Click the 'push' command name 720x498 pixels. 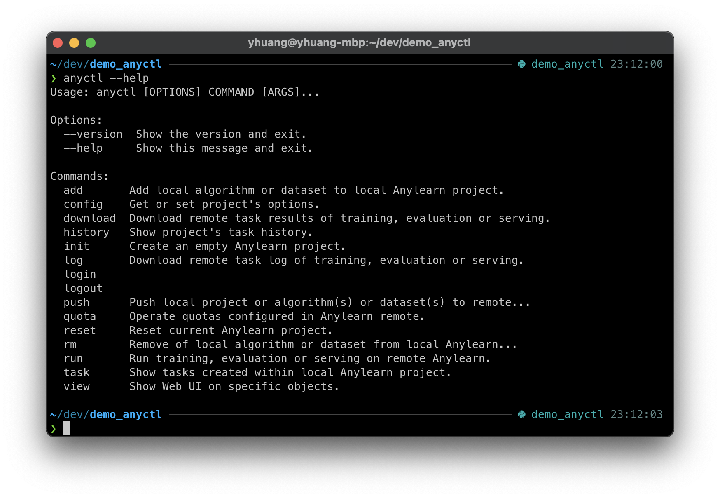pos(77,303)
